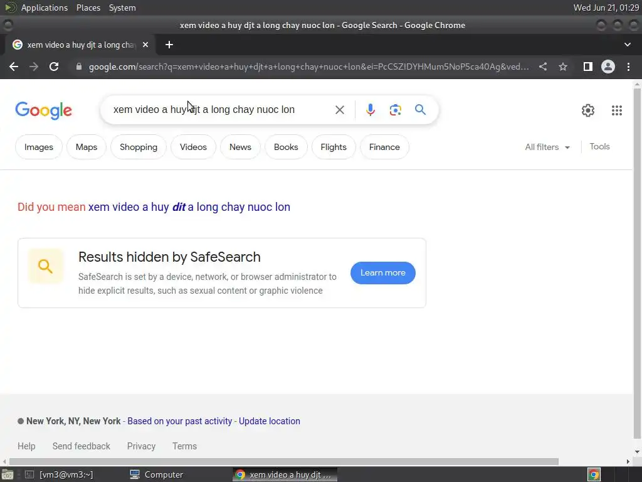Click the SafeSearch yellow magnifier icon
The height and width of the screenshot is (482, 642).
pos(45,266)
